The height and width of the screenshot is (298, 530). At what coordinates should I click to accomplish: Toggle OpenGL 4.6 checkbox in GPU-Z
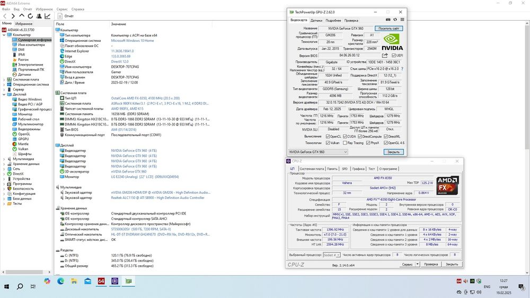coord(386,143)
